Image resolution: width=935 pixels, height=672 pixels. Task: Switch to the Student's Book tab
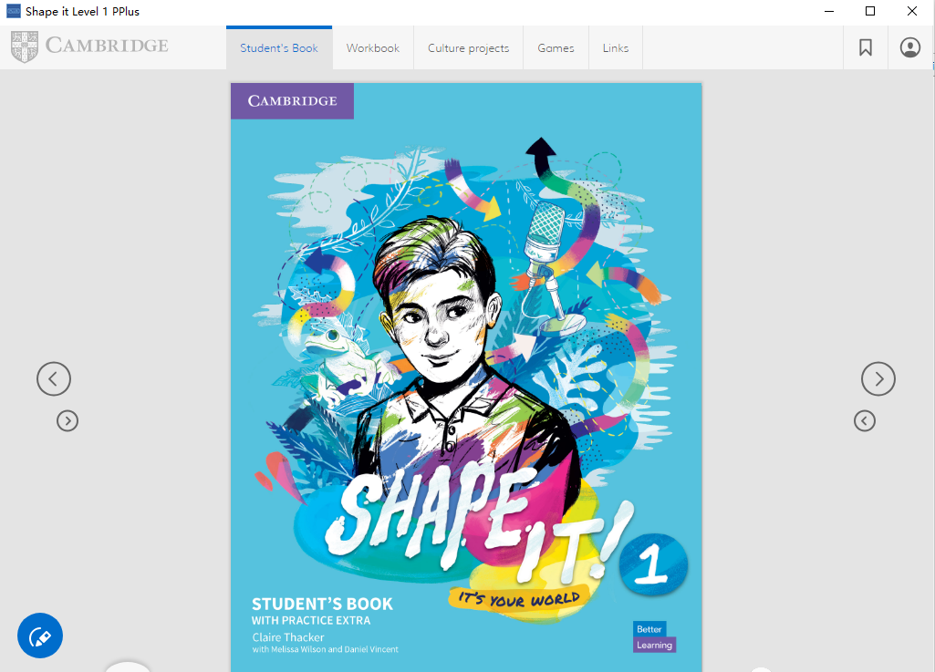(279, 48)
